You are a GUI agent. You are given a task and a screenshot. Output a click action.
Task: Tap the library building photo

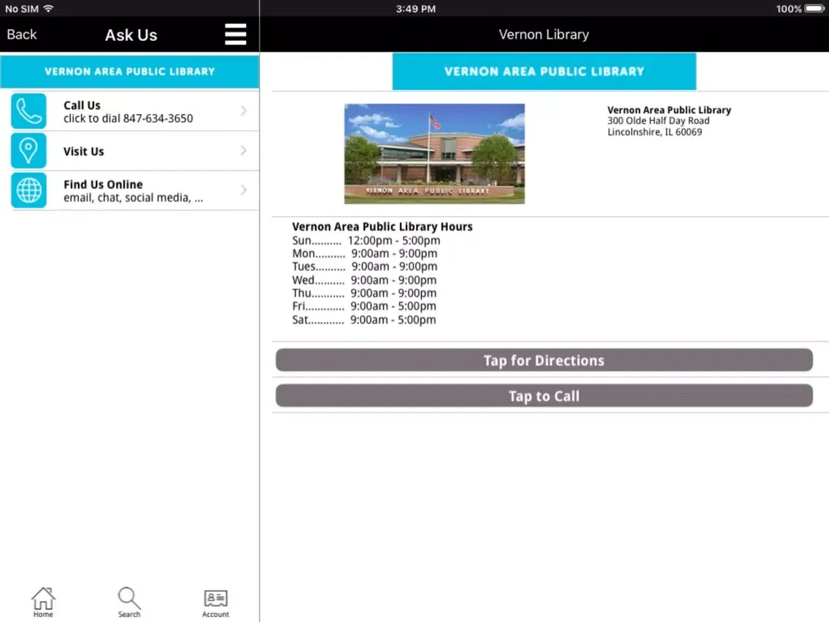[x=435, y=154]
